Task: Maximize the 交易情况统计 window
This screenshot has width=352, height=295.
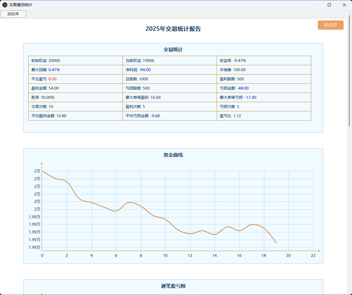Action: click(329, 5)
